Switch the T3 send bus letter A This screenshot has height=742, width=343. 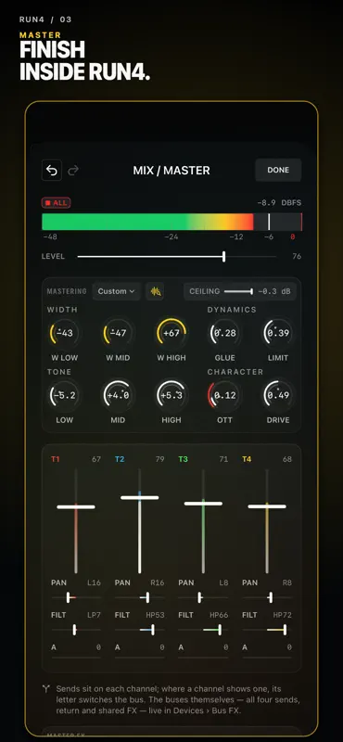(x=181, y=646)
